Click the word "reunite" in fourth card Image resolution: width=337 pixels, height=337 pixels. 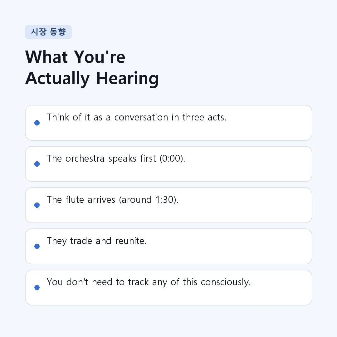(131, 241)
